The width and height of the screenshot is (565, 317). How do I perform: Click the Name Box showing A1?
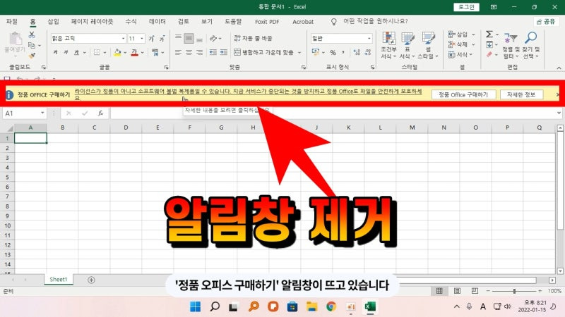click(x=25, y=113)
